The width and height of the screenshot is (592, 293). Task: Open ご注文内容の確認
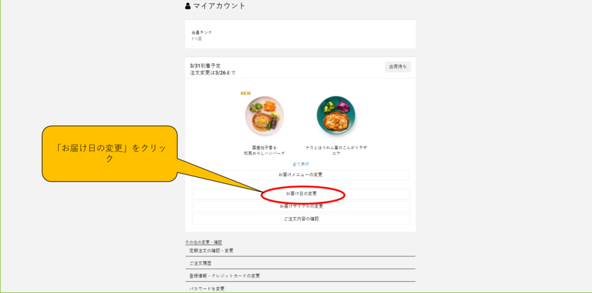(x=301, y=219)
